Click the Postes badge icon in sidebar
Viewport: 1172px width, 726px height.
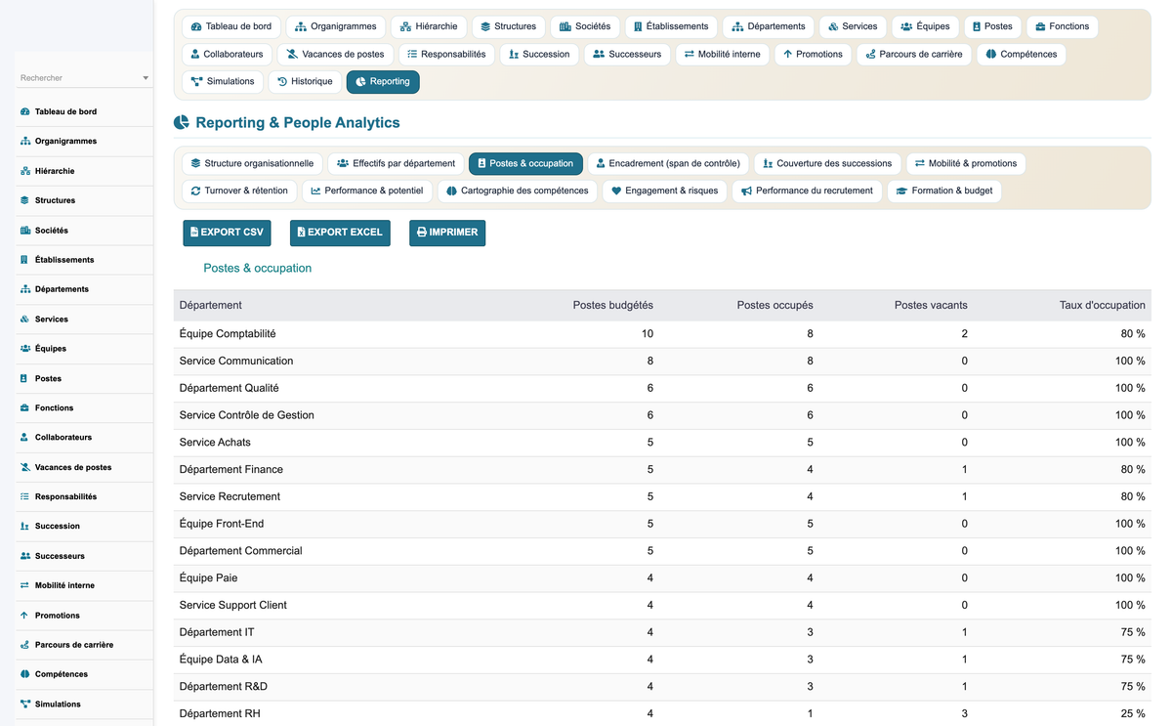pyautogui.click(x=24, y=378)
